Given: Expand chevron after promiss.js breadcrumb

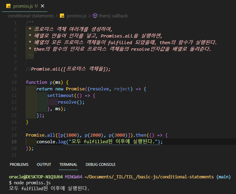Looking at the screenshot, I should (89, 16).
